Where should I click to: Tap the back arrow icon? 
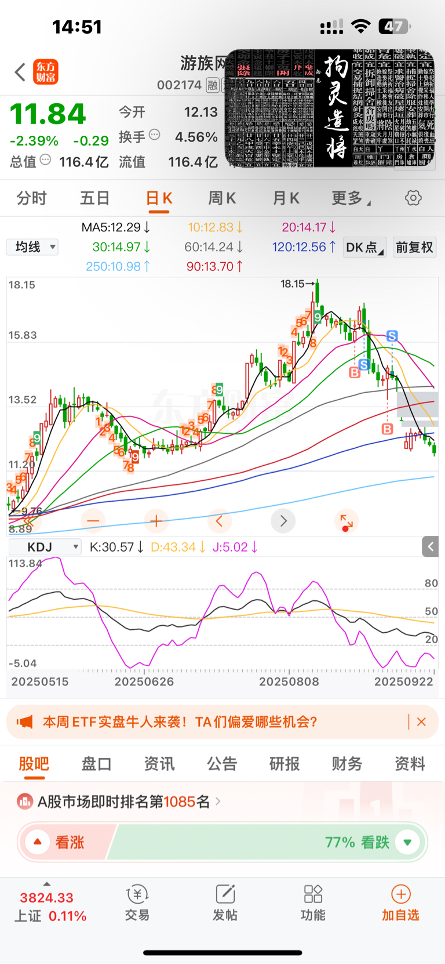pos(20,73)
